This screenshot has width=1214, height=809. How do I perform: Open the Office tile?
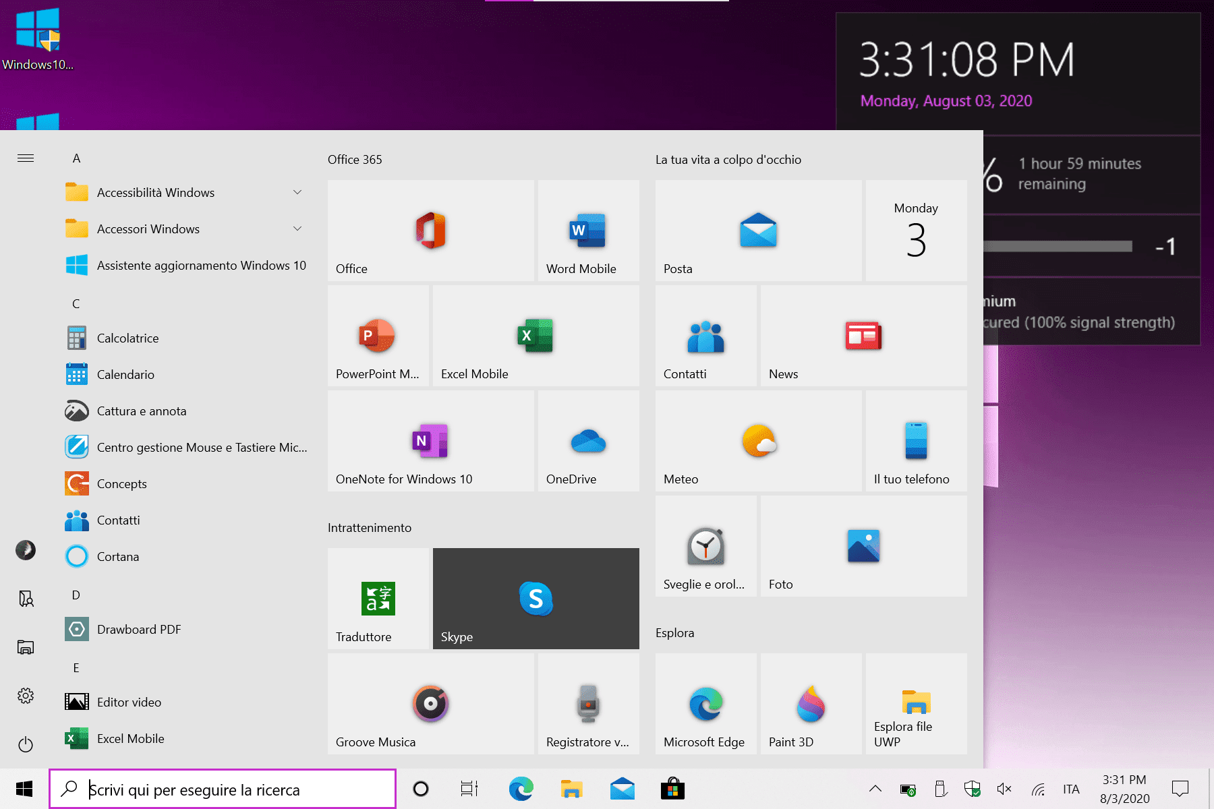click(430, 231)
